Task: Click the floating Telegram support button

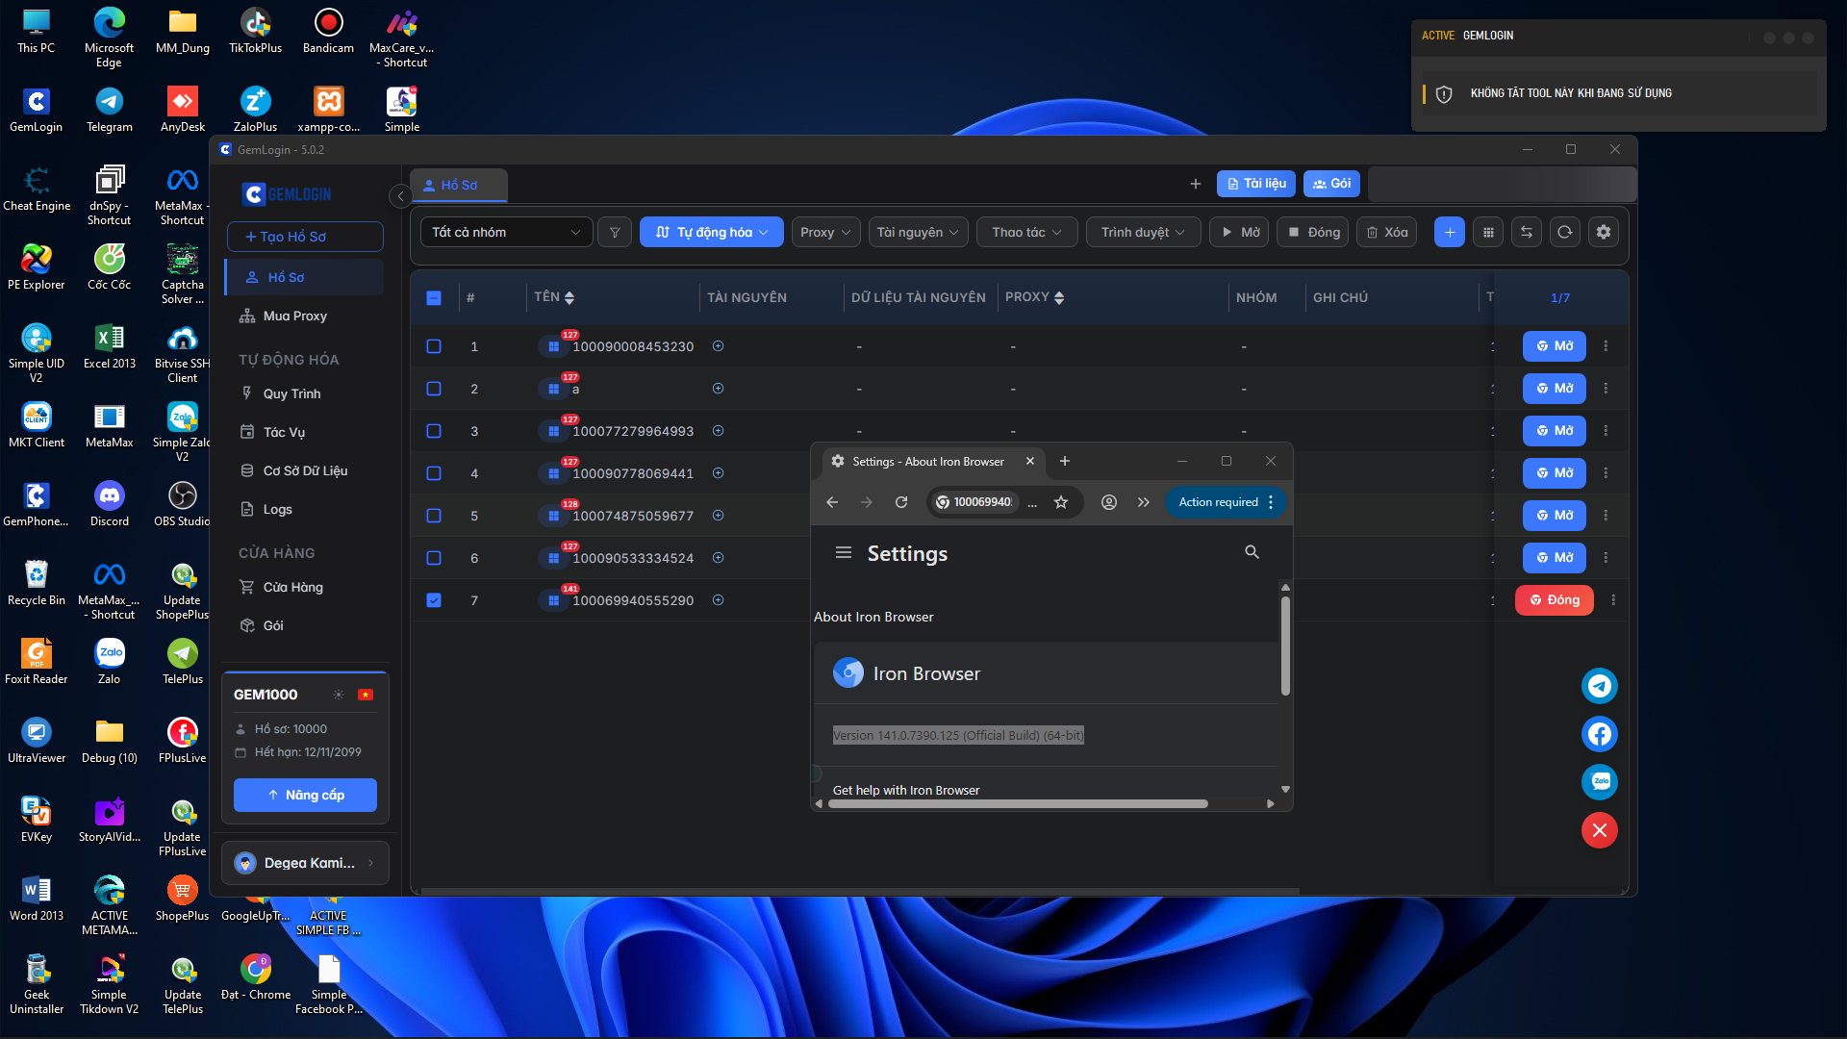Action: point(1600,686)
